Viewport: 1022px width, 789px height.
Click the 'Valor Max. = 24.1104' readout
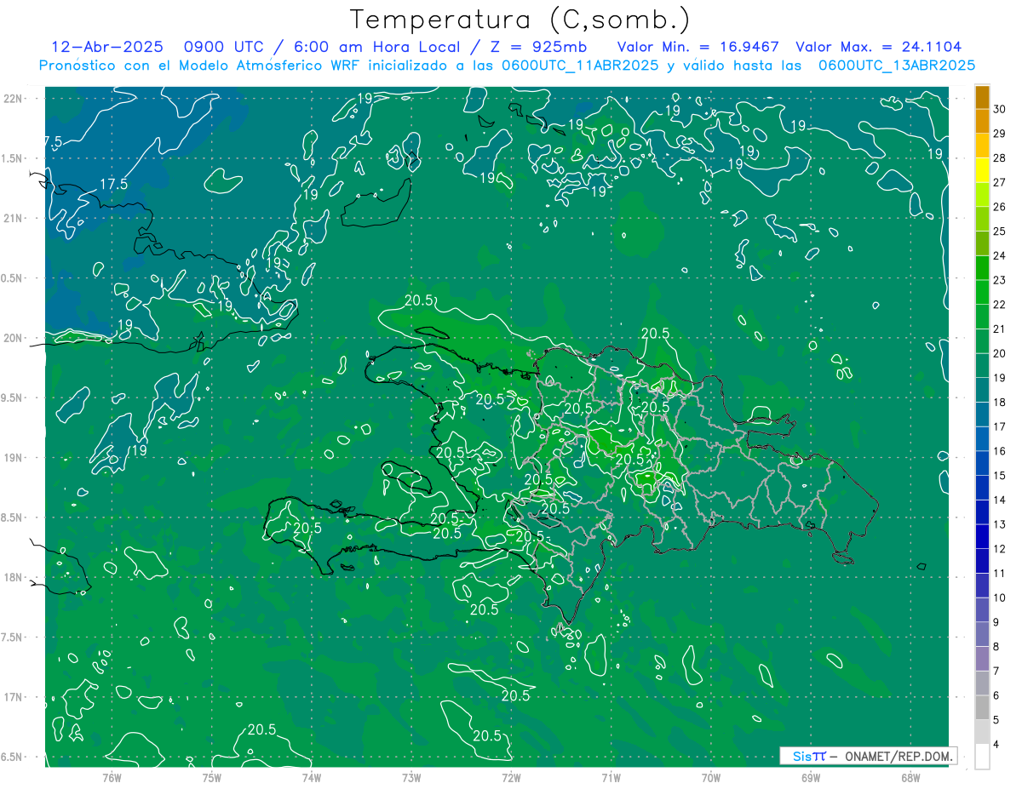click(x=879, y=47)
